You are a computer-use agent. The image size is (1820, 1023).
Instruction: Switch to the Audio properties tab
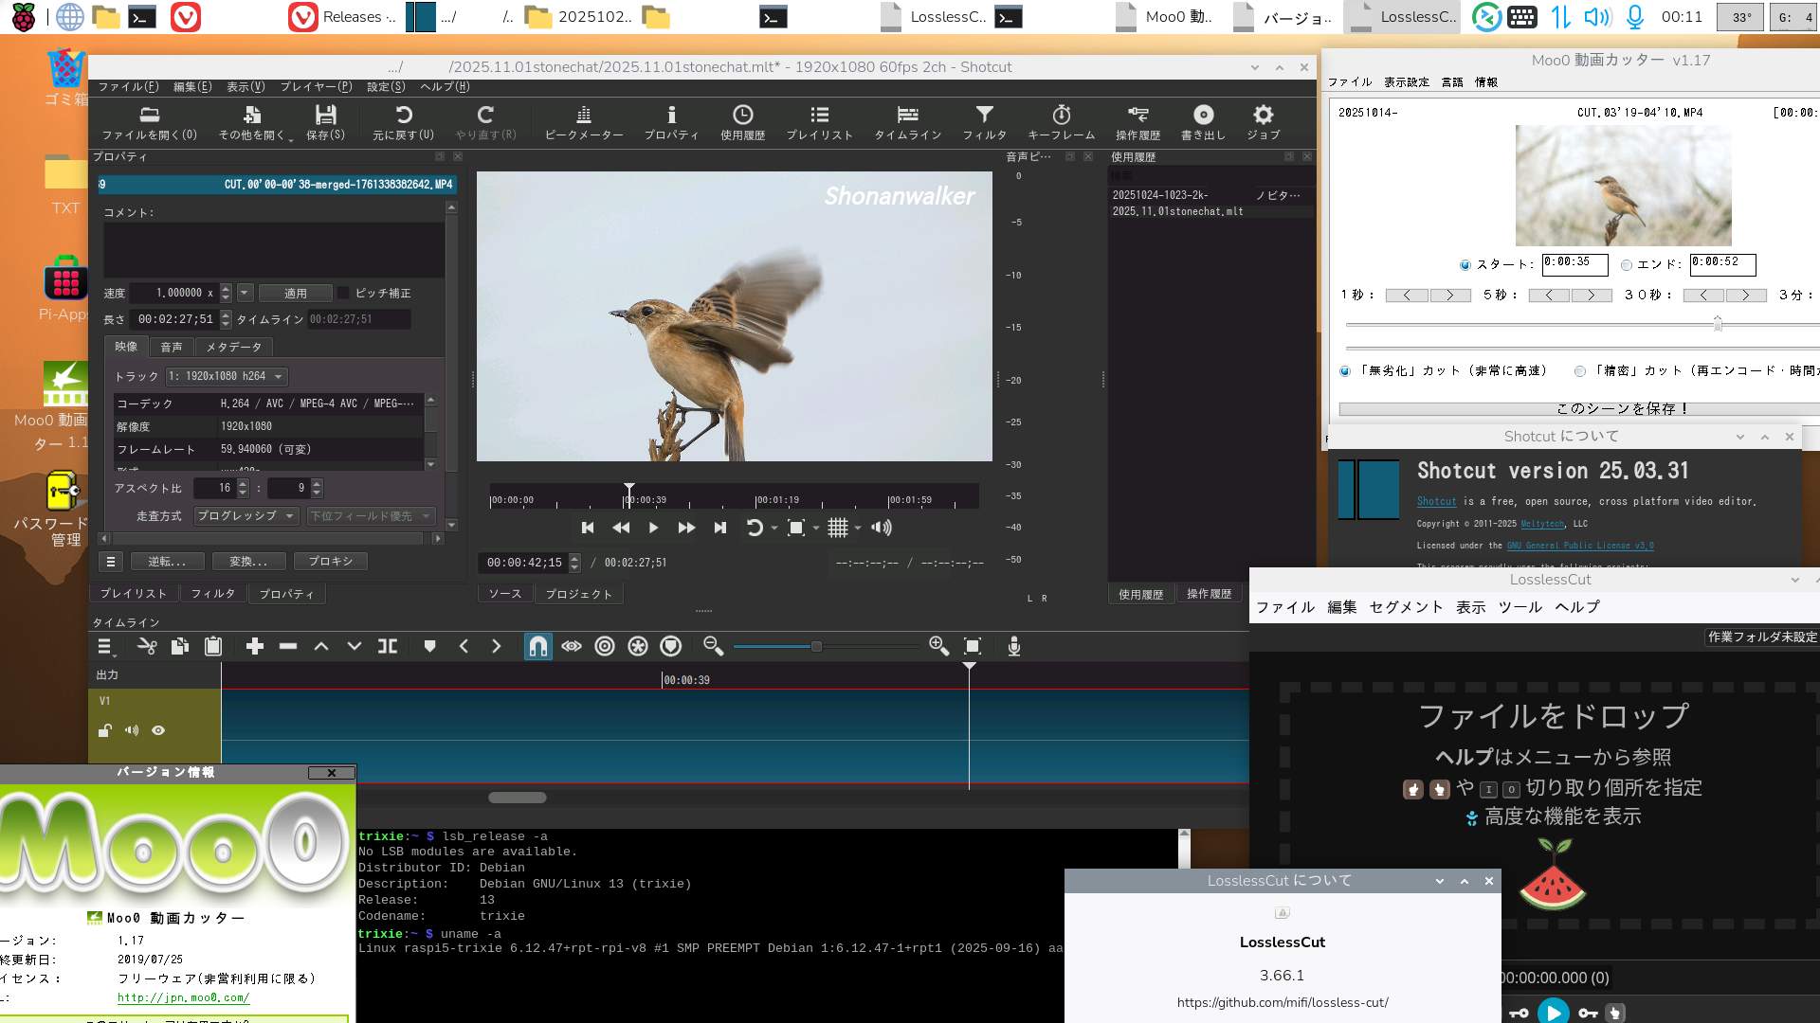click(x=172, y=347)
